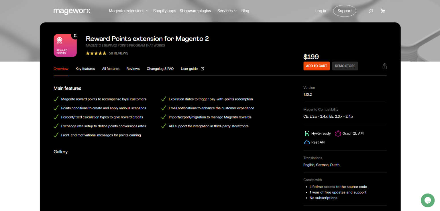Click the Mageworx logo
Viewport: 440px width, 211px height.
pos(72,11)
